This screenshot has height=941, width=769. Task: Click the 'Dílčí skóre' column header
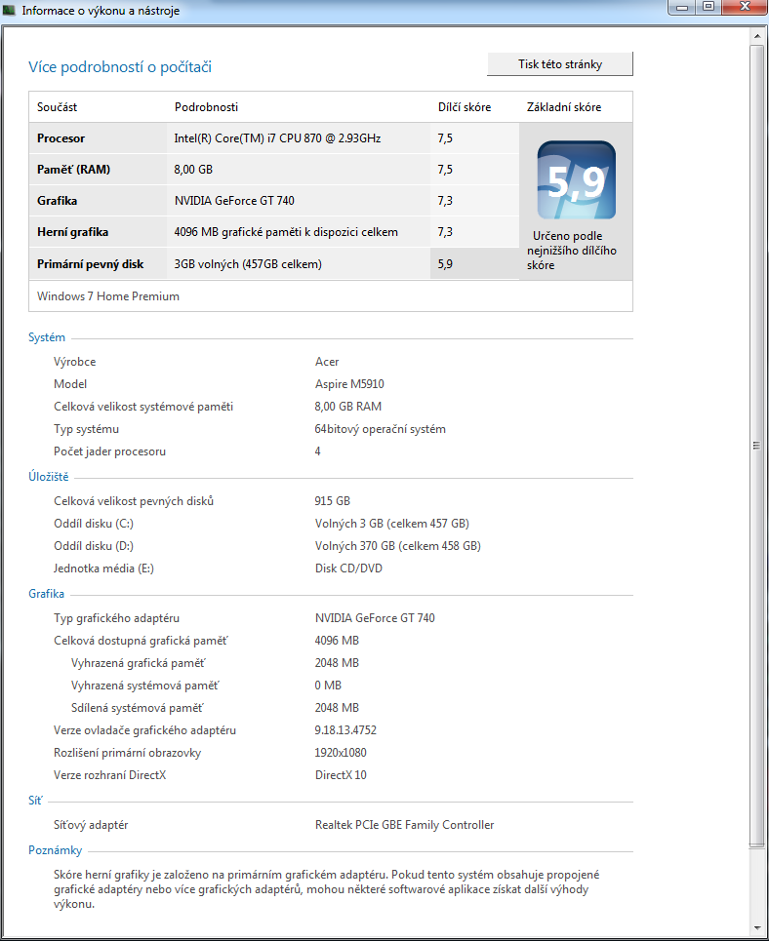[464, 107]
